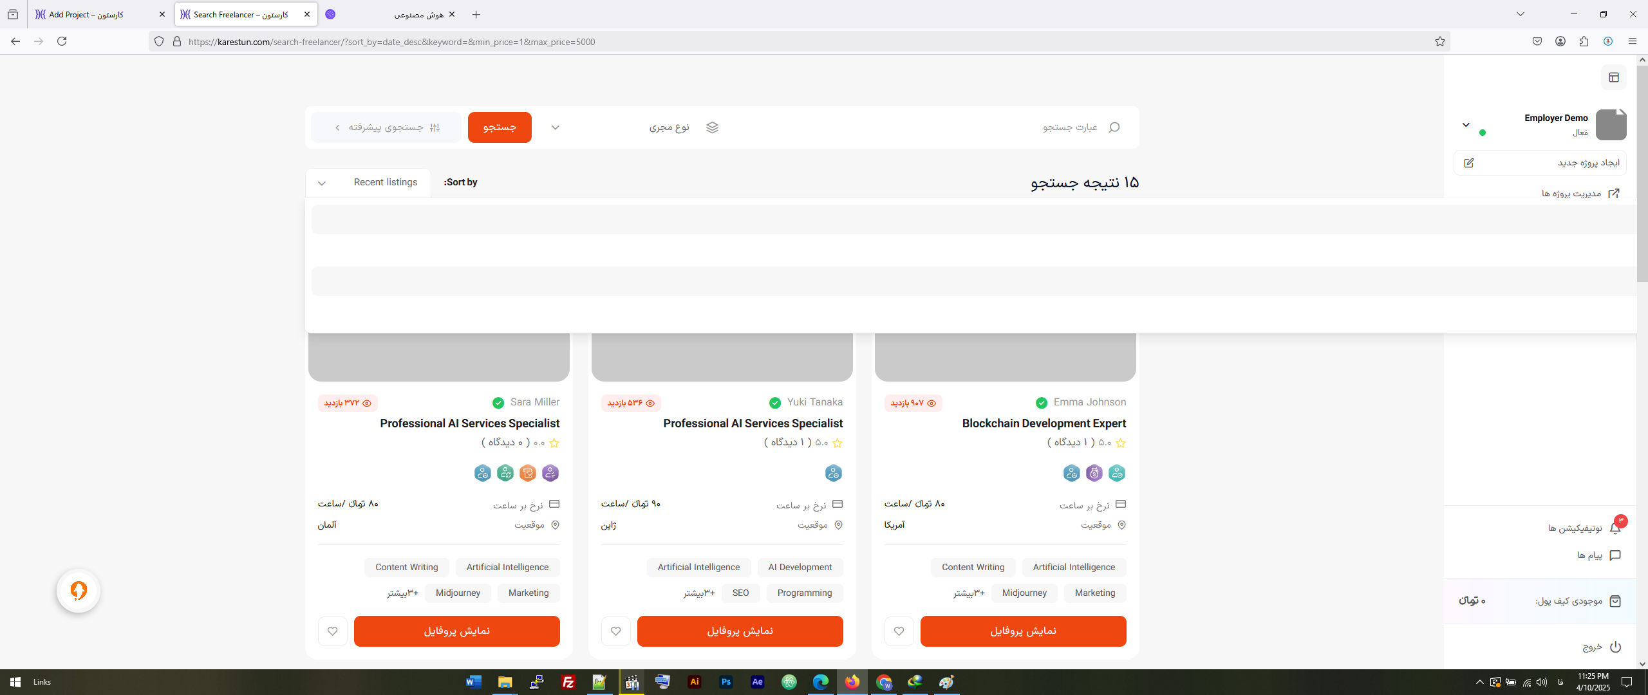Click sidebar layout toggle icon at top
The image size is (1648, 695).
tap(1613, 77)
